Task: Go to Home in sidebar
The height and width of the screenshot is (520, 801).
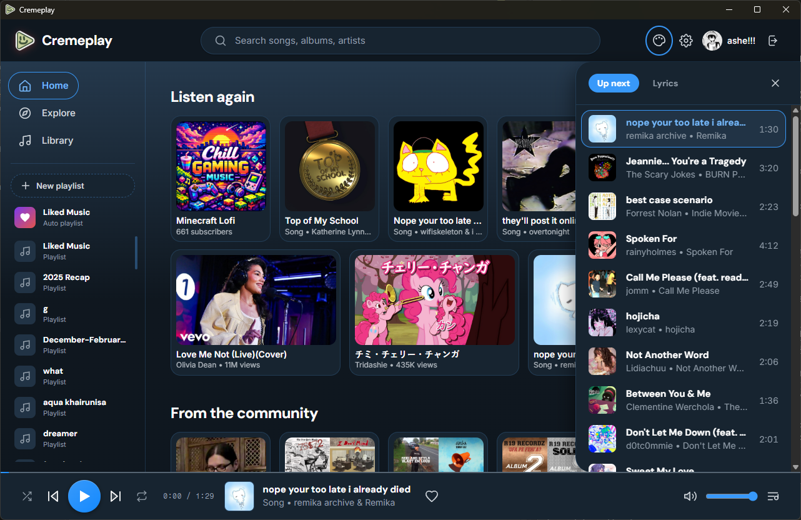Action: 43,86
